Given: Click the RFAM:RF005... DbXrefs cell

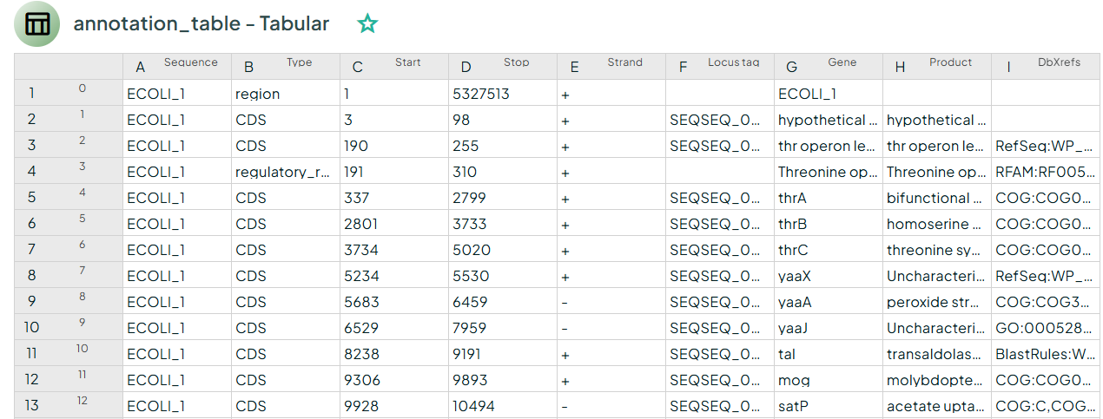Looking at the screenshot, I should point(1046,172).
